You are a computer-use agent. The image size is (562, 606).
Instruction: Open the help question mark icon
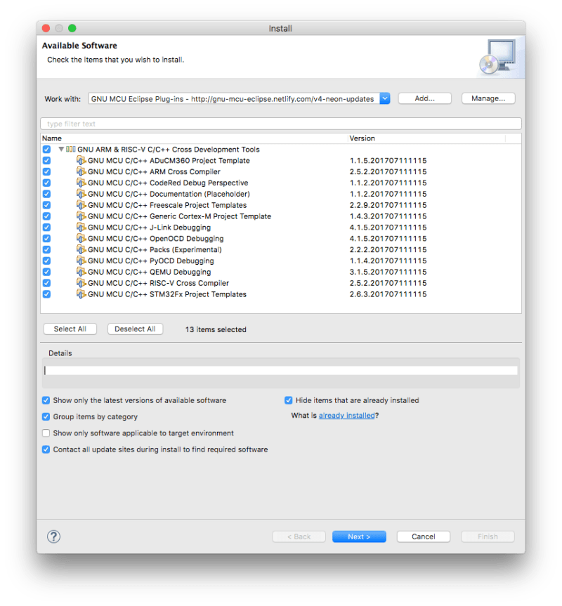click(53, 536)
